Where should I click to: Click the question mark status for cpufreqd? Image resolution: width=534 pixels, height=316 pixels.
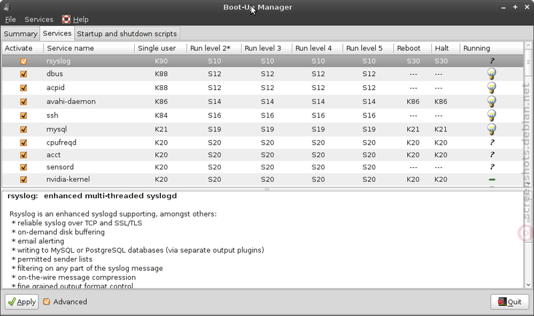(492, 143)
